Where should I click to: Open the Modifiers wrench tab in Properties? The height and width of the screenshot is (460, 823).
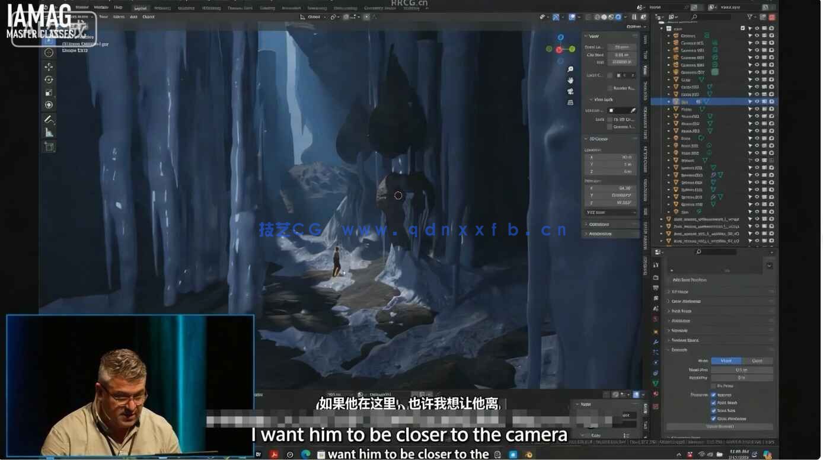pos(655,342)
